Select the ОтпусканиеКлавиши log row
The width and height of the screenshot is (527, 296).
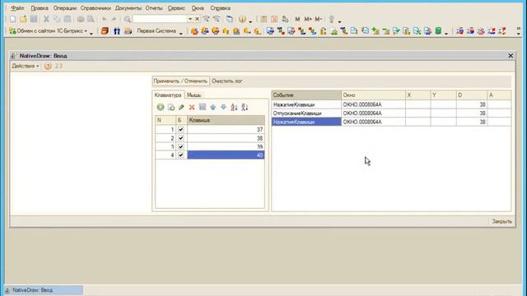click(x=391, y=113)
